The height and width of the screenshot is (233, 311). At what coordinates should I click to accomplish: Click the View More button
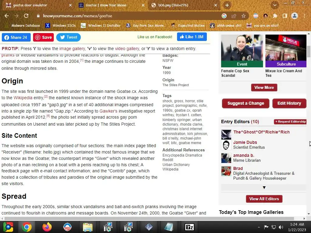(264, 88)
